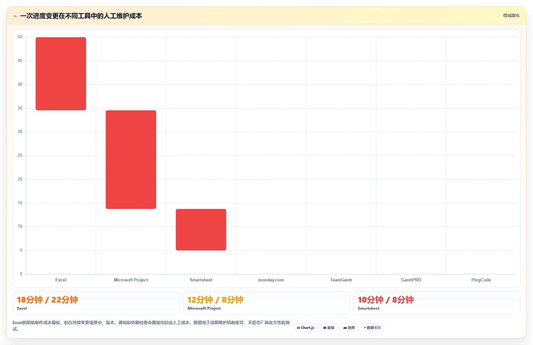Click the 10分钟 / 8分钟 Smartsheet value
This screenshot has height=345, width=533.
(x=386, y=300)
